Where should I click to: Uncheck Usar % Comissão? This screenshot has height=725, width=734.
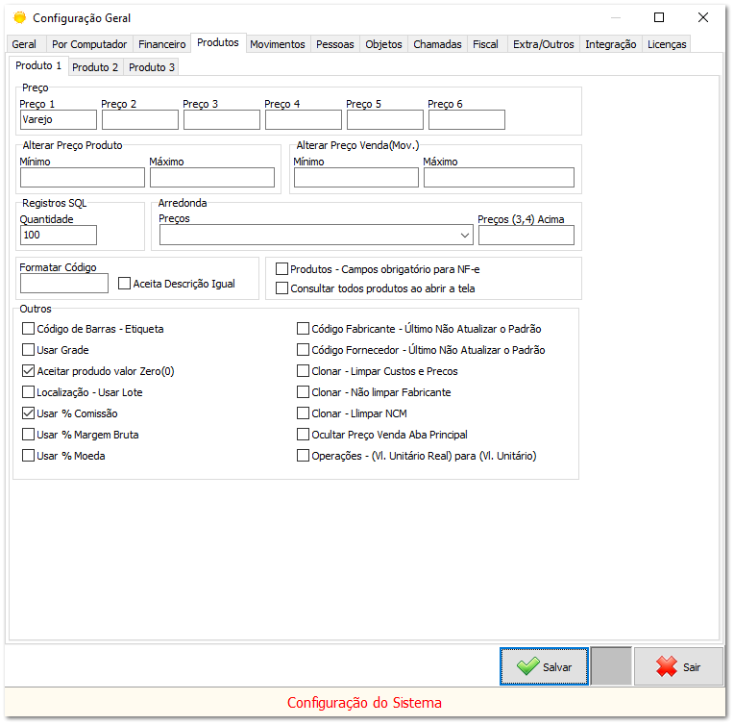click(28, 413)
